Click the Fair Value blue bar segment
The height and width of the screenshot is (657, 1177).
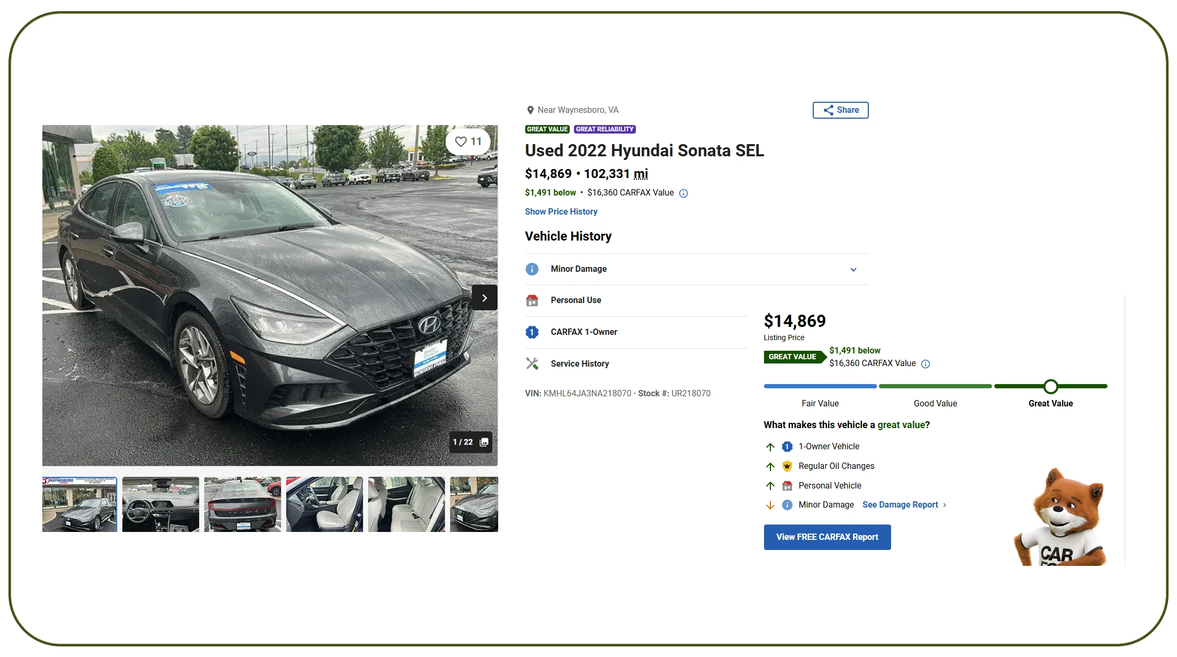tap(820, 386)
